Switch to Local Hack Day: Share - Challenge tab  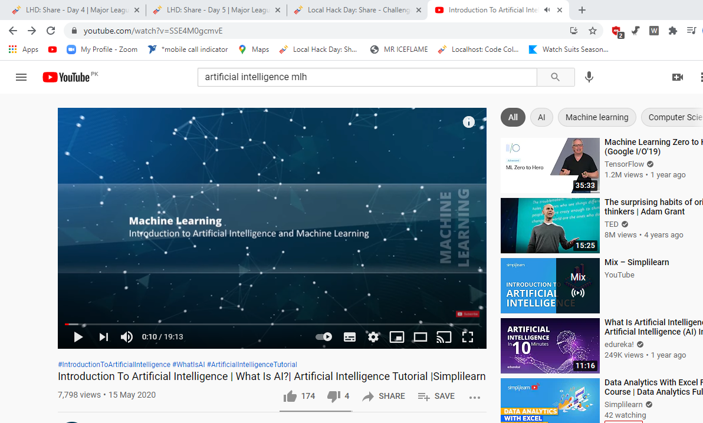pyautogui.click(x=357, y=10)
